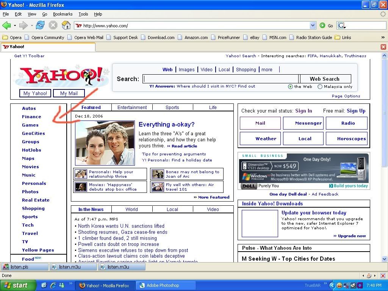Image resolution: width=388 pixels, height=291 pixels.
Task: Click inside the Yahoo search input field
Action: [221, 79]
